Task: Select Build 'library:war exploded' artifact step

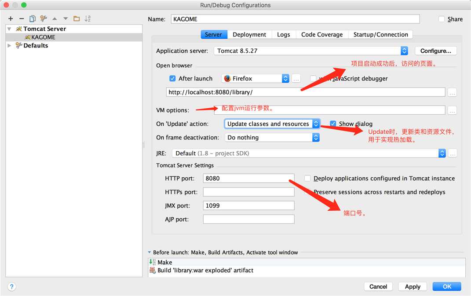Action: click(307, 270)
